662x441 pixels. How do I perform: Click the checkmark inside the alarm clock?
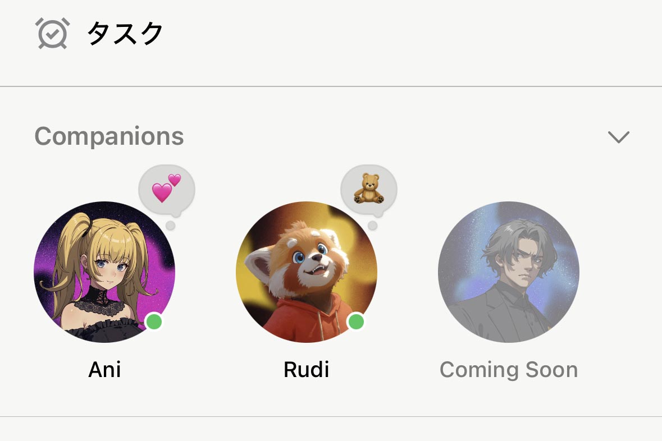[52, 34]
